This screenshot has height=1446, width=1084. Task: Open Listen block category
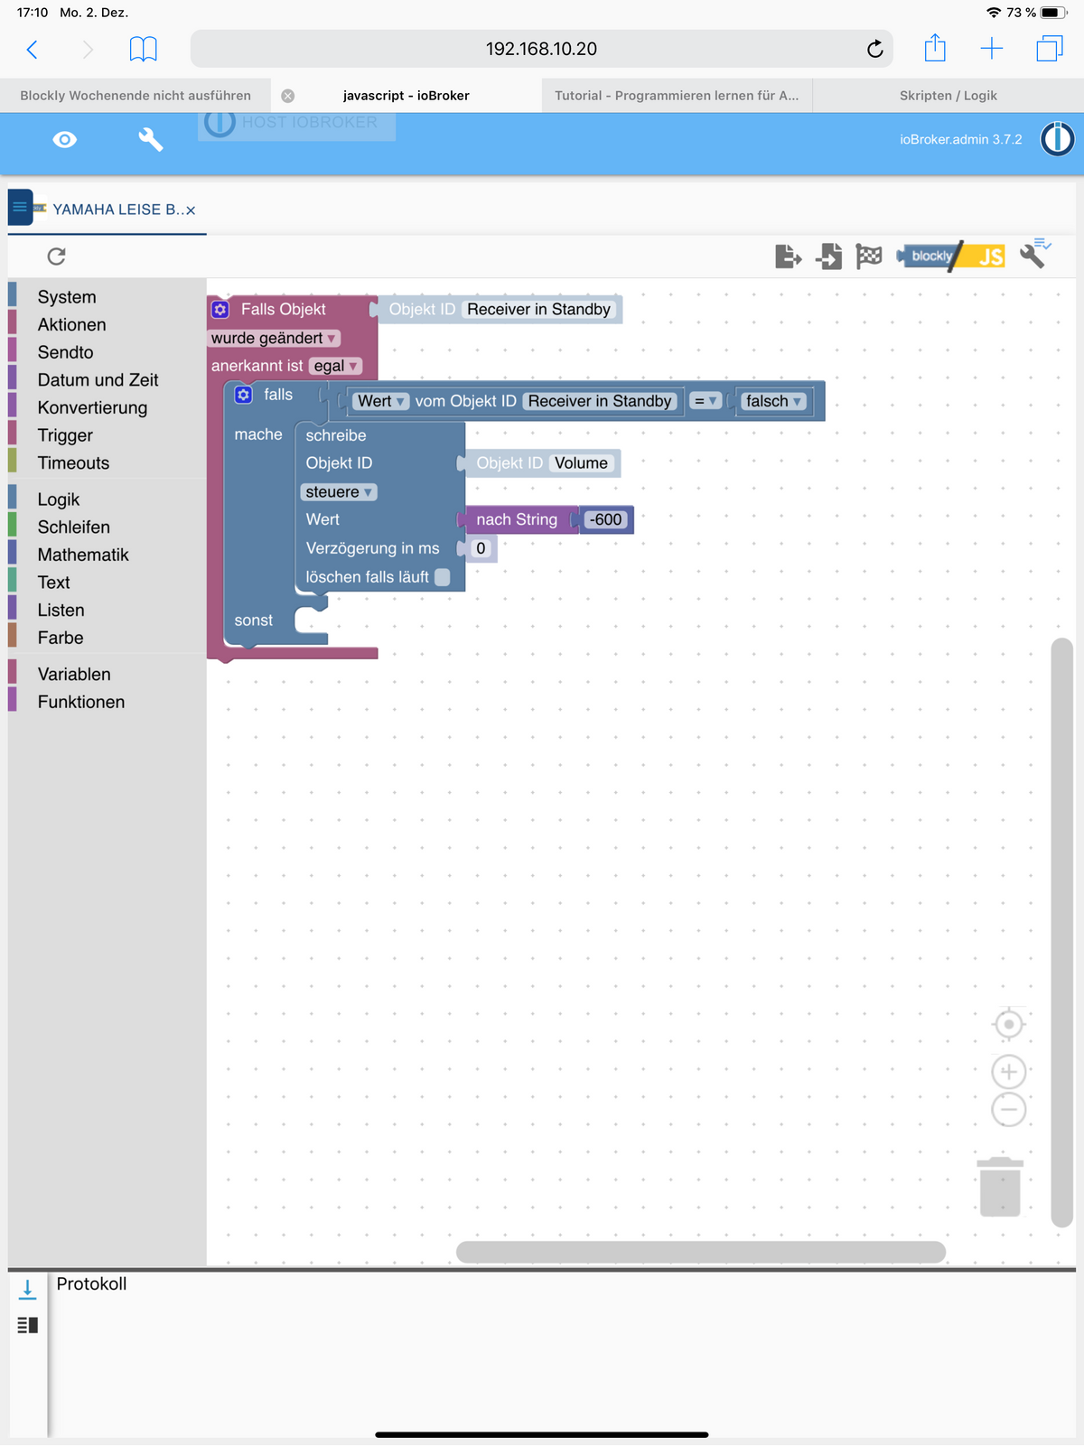click(61, 611)
